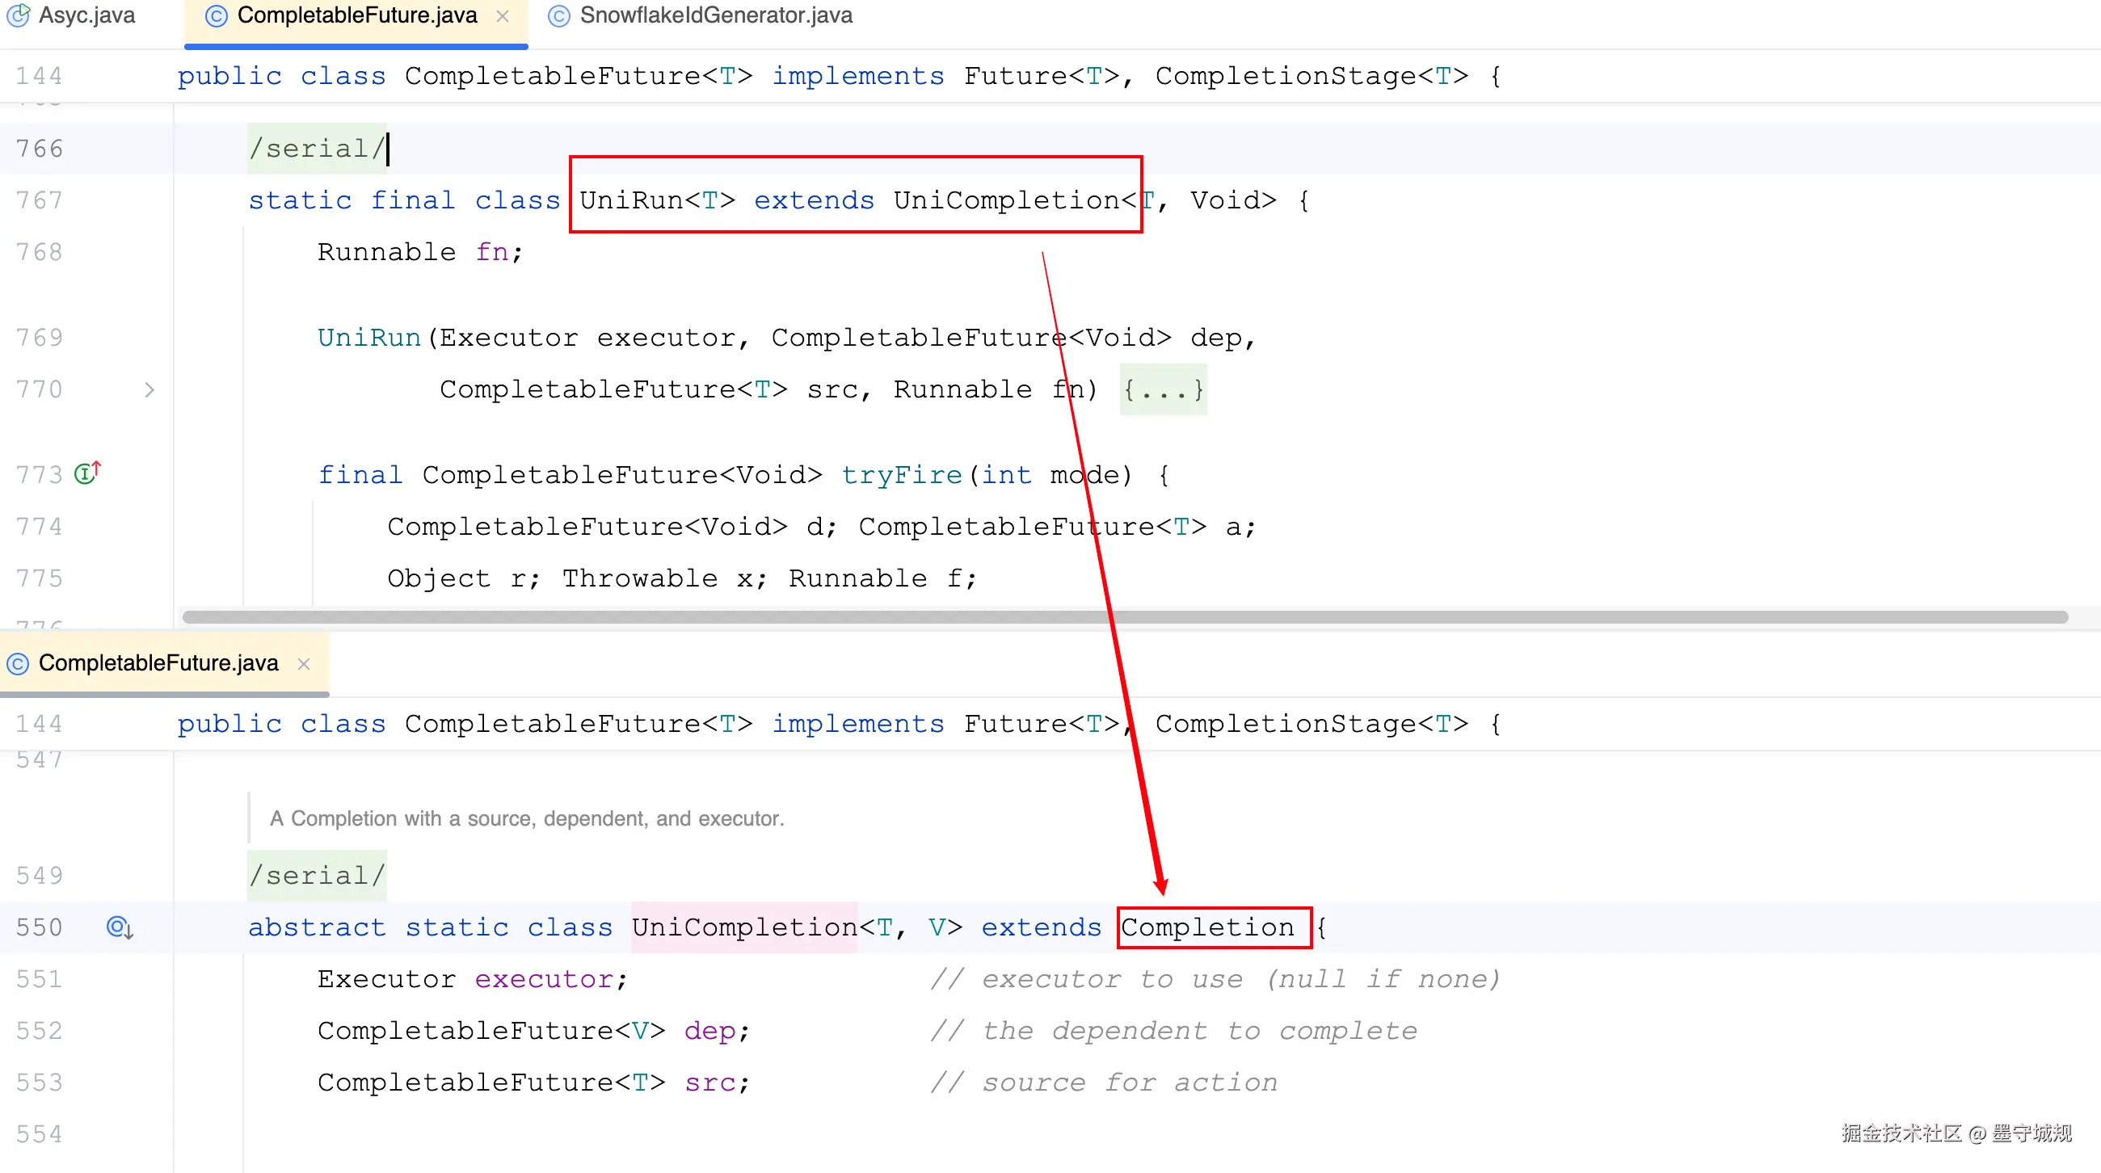Image resolution: width=2101 pixels, height=1173 pixels.
Task: Click line number 767 in the gutter
Action: 39,200
